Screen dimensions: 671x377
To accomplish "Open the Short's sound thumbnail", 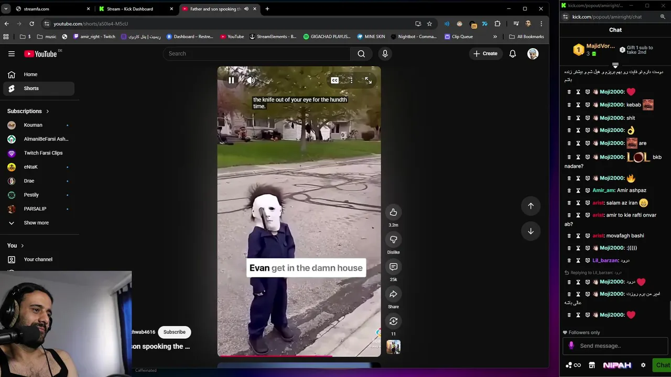I will 393,347.
